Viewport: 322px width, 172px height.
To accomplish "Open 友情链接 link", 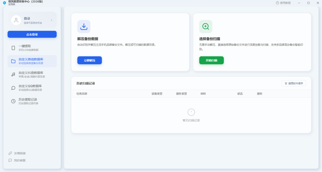I will [x=20, y=153].
